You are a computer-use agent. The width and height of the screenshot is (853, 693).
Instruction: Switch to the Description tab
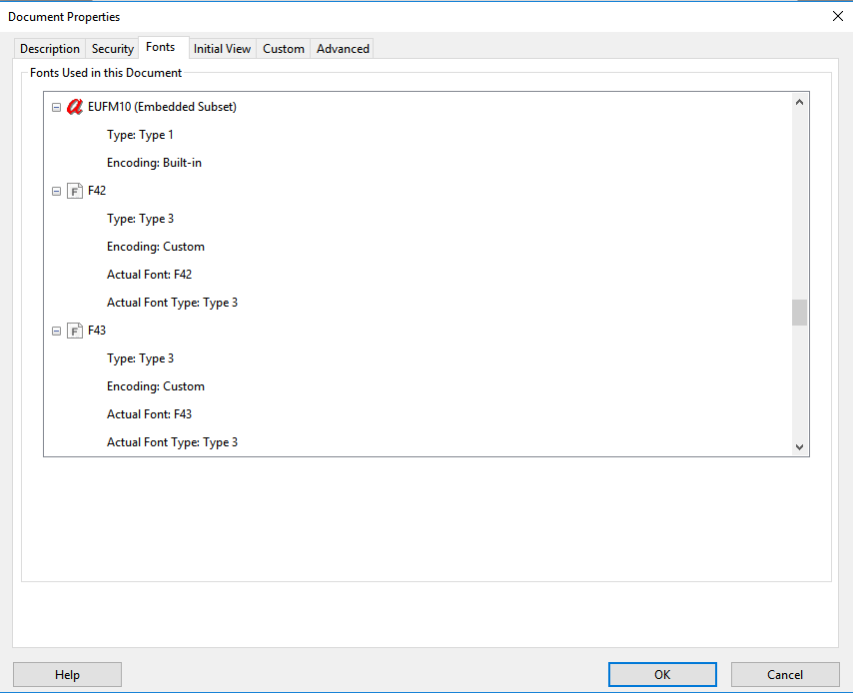(49, 48)
